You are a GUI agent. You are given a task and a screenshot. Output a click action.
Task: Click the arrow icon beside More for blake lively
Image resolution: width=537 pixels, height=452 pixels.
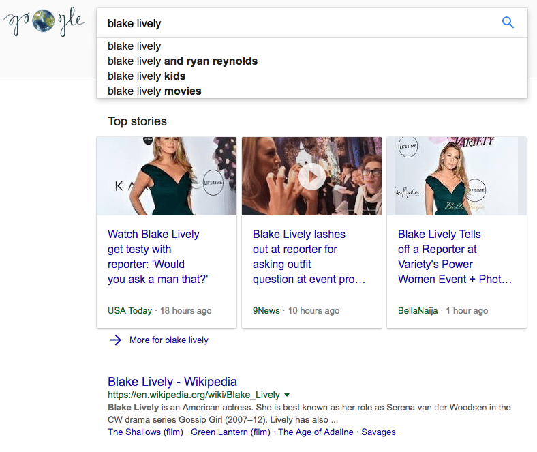pos(116,340)
